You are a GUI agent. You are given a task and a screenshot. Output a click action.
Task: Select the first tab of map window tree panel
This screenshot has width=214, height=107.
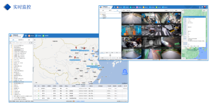coord(13,40)
